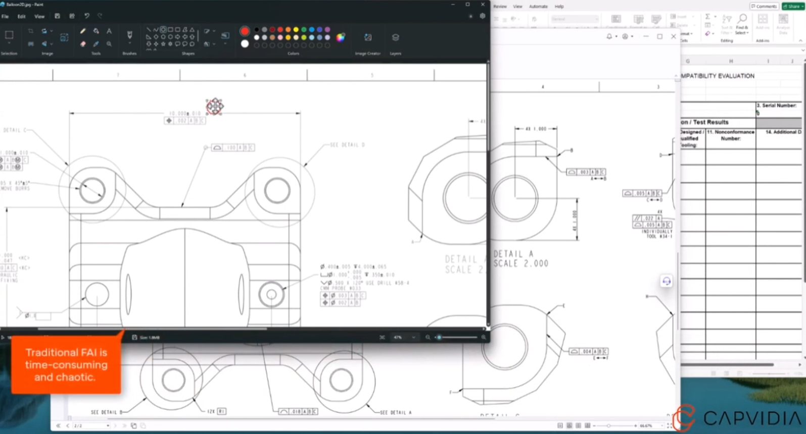Screen dimensions: 806x434
Task: Expand the Brushes dropdown arrow
Action: (129, 44)
